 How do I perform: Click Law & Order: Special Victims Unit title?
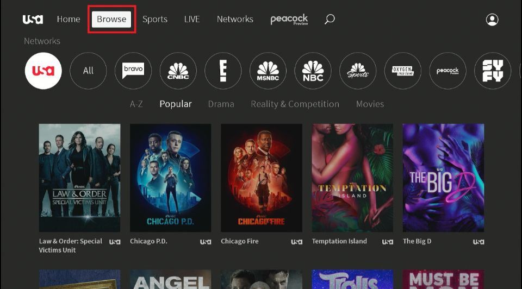point(71,246)
